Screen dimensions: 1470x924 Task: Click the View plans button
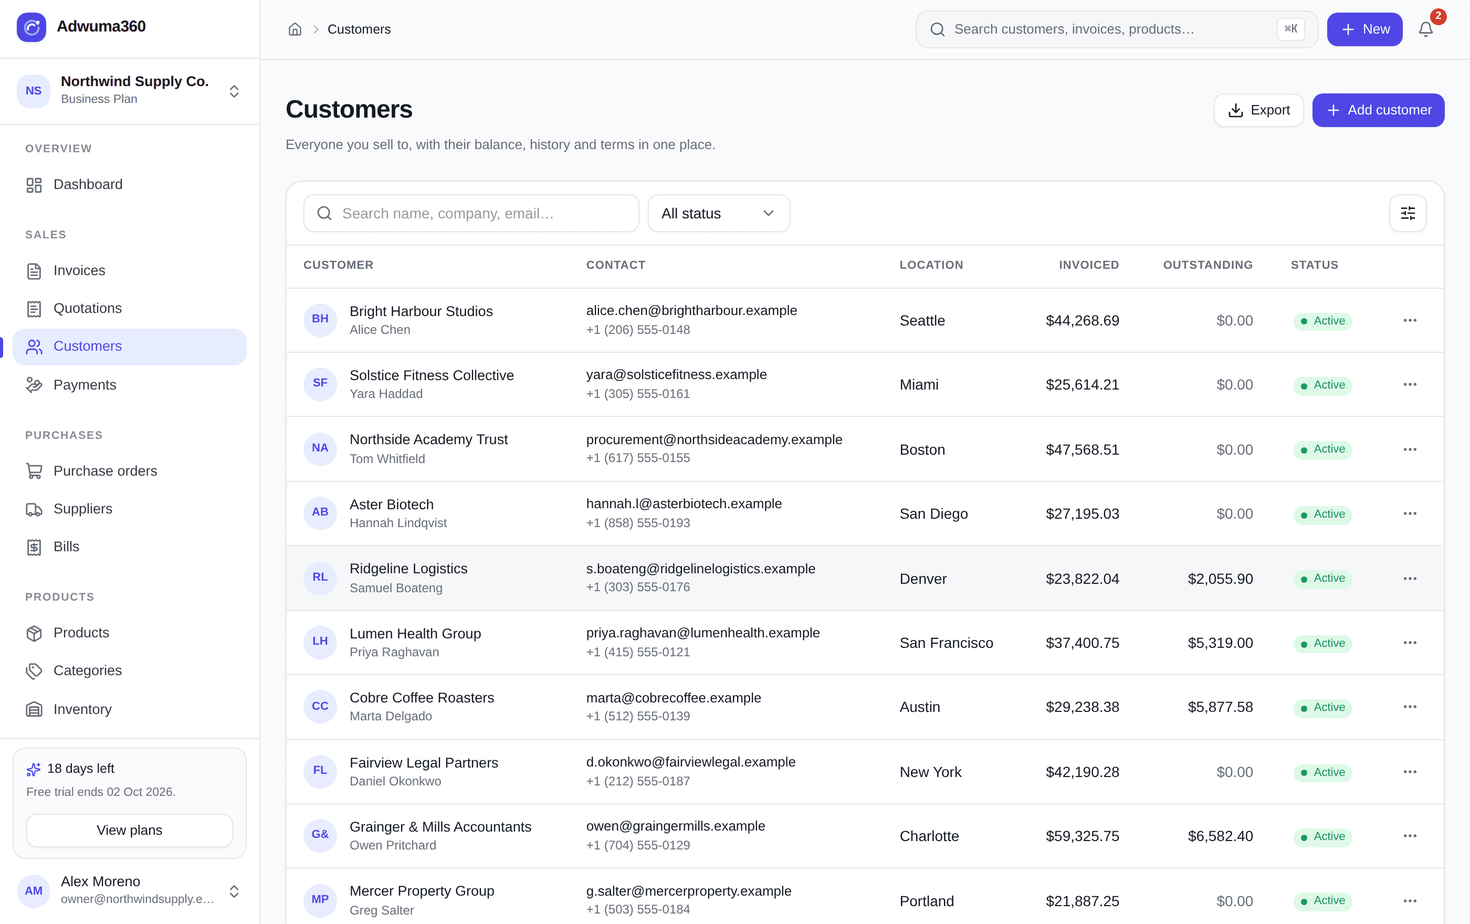130,830
